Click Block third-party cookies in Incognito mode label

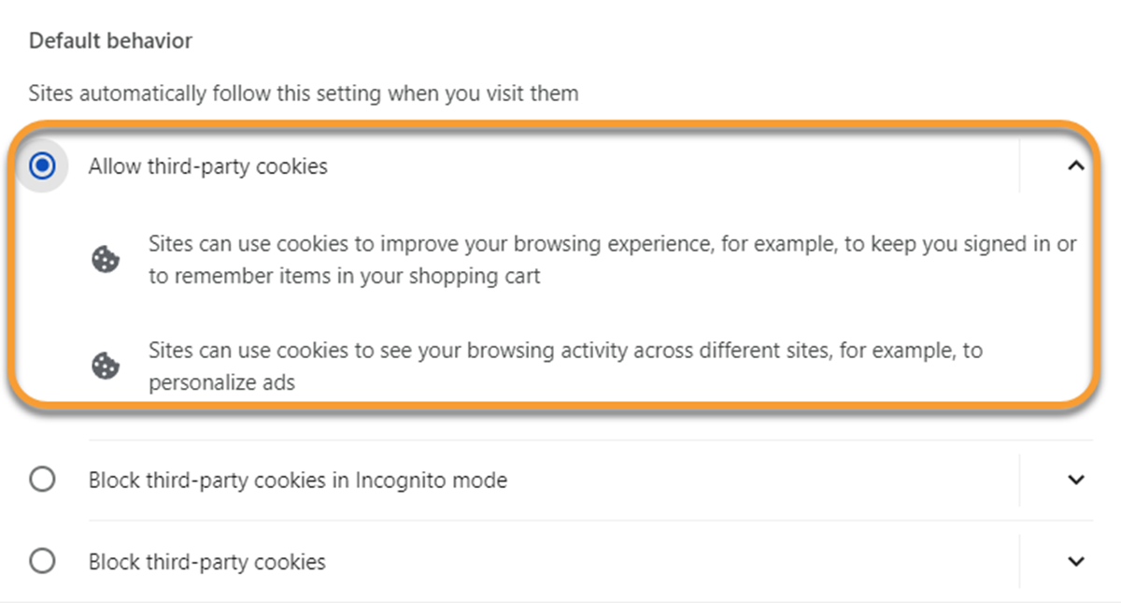298,481
